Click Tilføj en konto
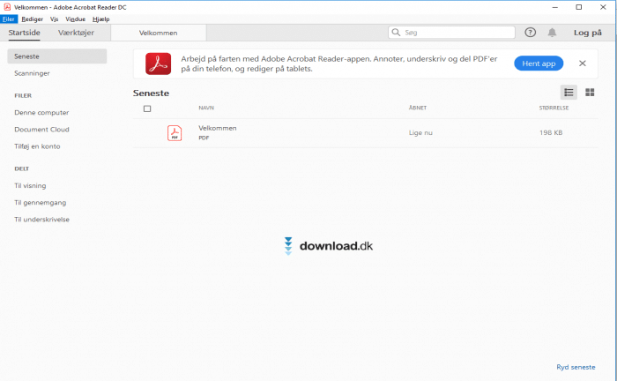Image resolution: width=617 pixels, height=381 pixels. (x=37, y=146)
